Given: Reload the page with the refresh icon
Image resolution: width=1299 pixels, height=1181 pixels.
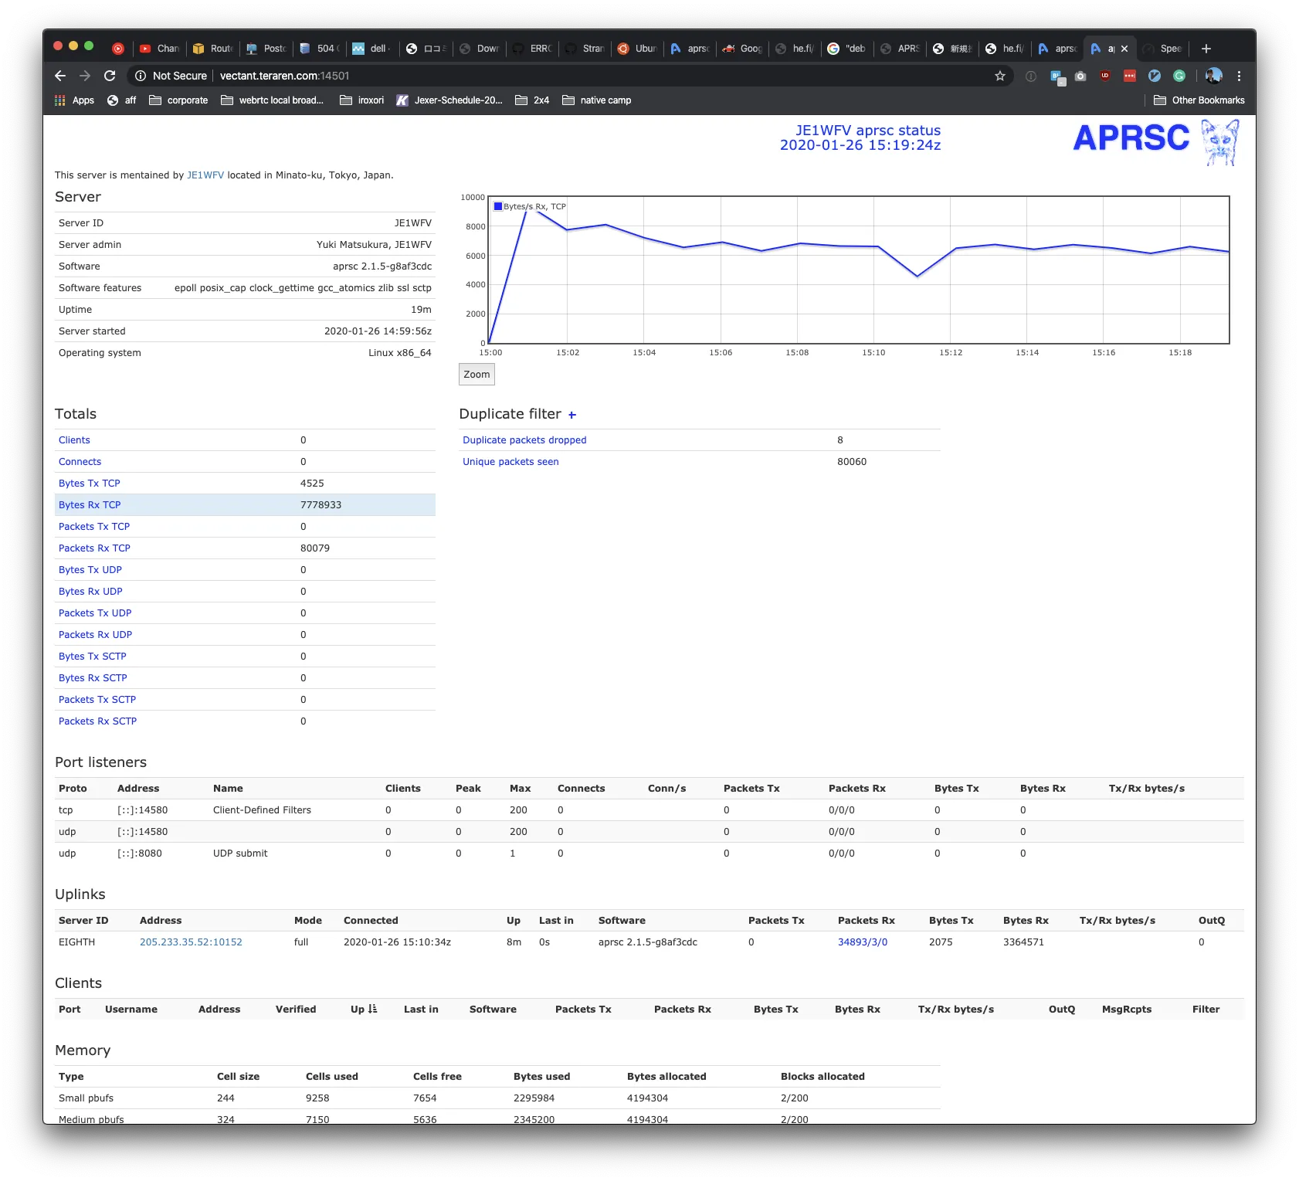Looking at the screenshot, I should tap(110, 76).
